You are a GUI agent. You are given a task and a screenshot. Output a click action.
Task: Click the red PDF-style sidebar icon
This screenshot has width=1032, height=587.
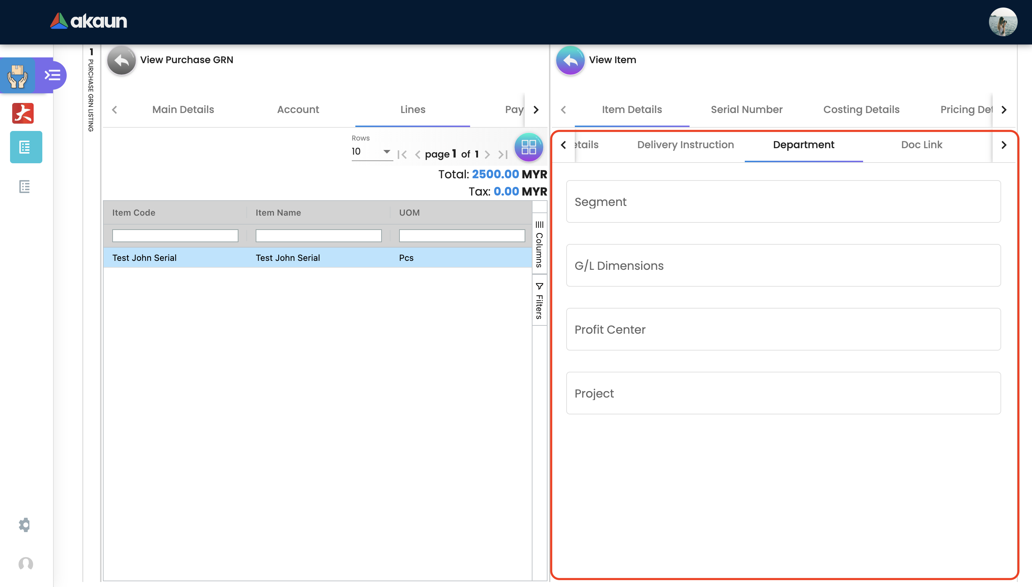tap(23, 113)
